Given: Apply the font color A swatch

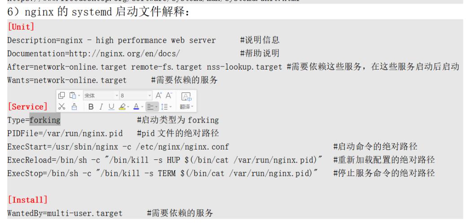Looking at the screenshot, I should tap(136, 106).
